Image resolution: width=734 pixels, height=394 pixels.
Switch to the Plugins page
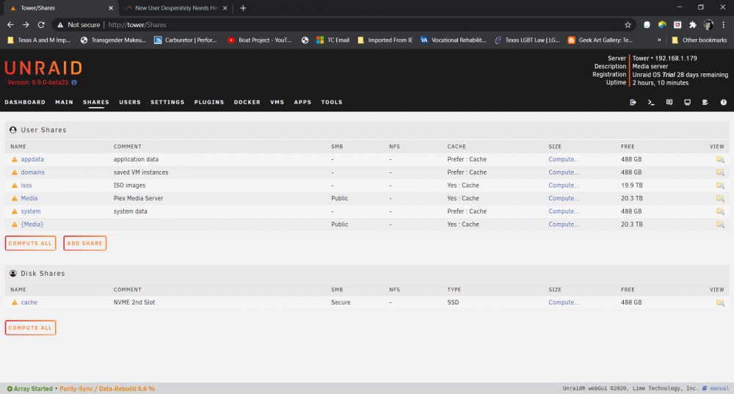coord(208,102)
